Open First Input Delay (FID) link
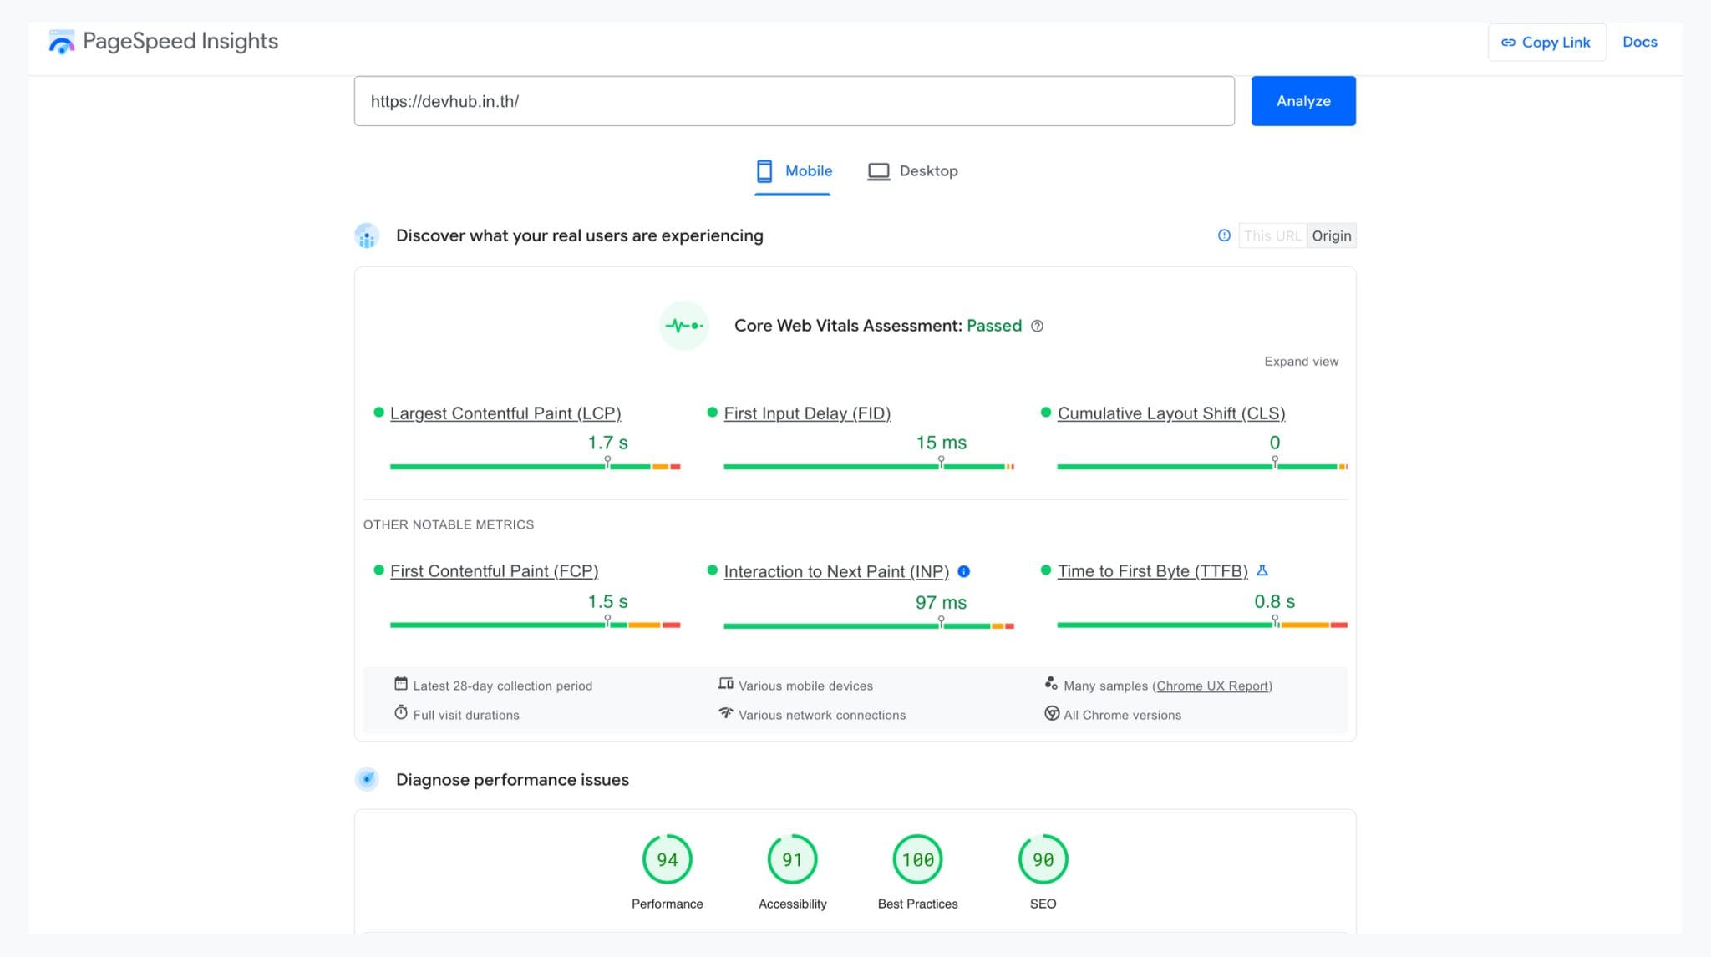Screen dimensions: 1711x957 pyautogui.click(x=807, y=413)
